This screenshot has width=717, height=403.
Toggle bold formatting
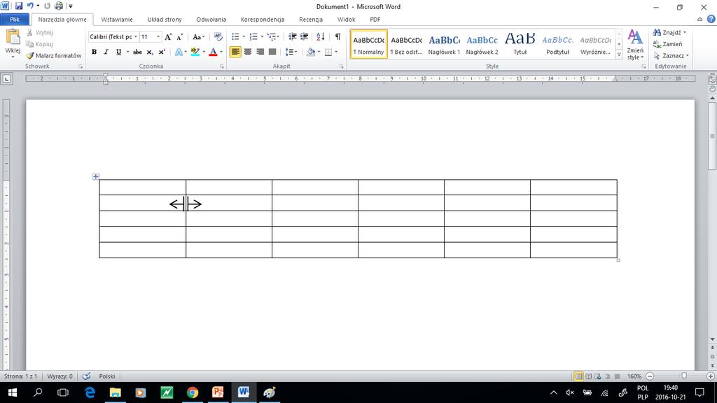(95, 52)
